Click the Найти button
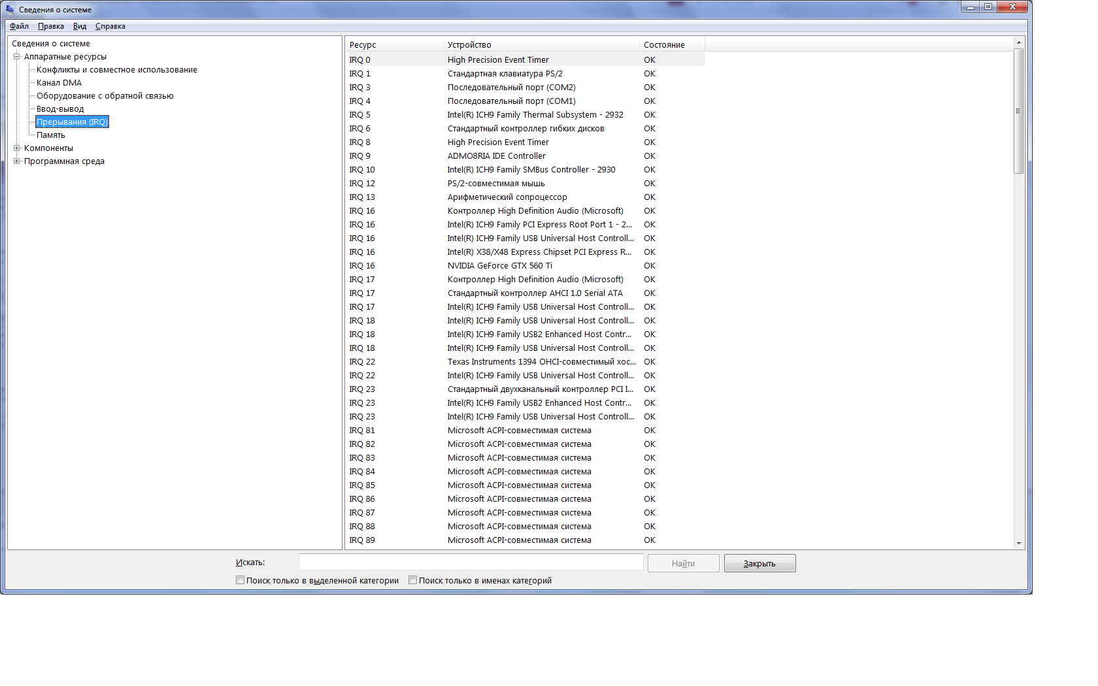The height and width of the screenshot is (686, 1098). [x=683, y=563]
